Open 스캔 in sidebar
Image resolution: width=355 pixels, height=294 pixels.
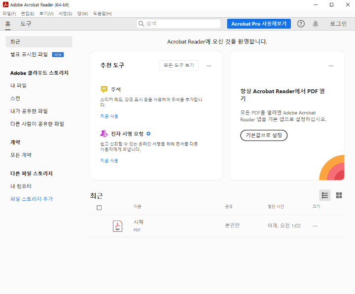pos(15,98)
